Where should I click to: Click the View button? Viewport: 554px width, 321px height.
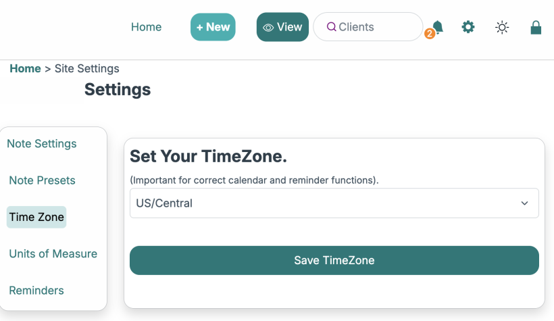pyautogui.click(x=282, y=27)
